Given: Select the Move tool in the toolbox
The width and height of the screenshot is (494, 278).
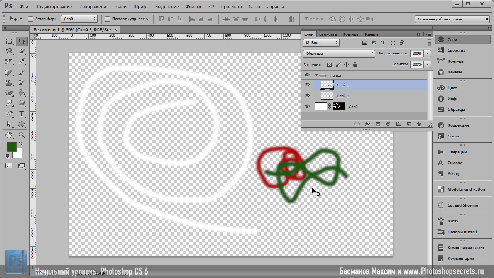Looking at the screenshot, I should pyautogui.click(x=22, y=41).
